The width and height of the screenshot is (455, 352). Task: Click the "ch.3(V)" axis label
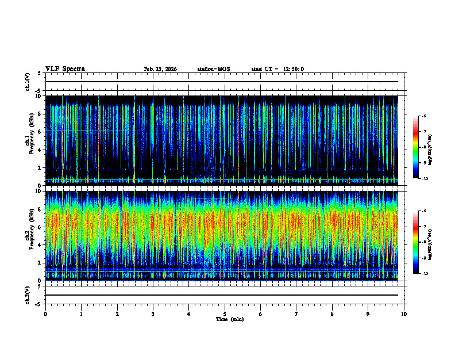click(27, 295)
